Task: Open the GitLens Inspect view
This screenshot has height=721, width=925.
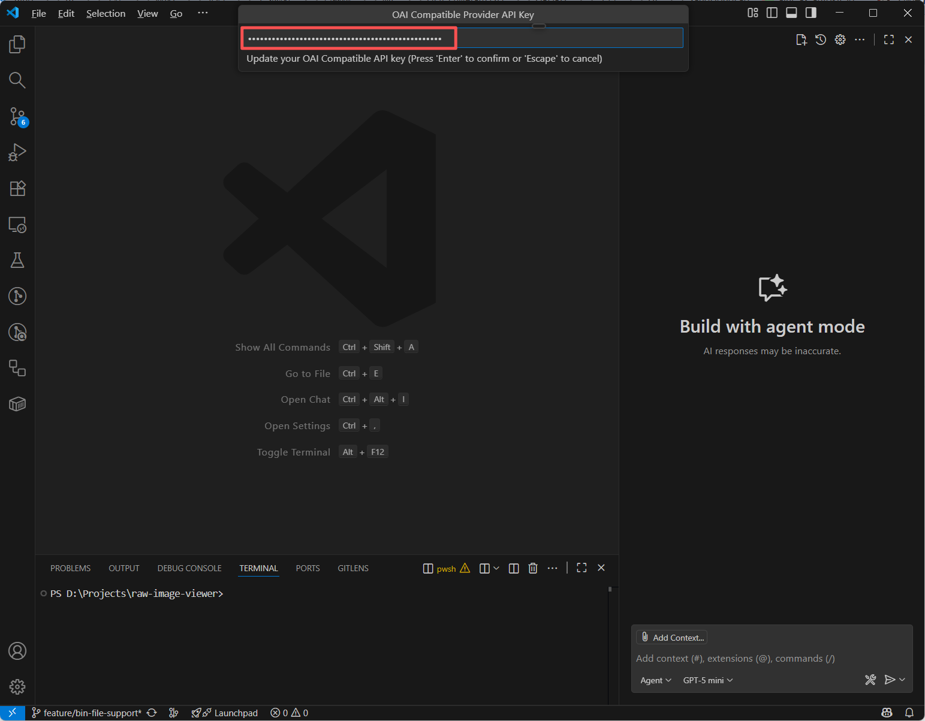Action: pos(17,332)
